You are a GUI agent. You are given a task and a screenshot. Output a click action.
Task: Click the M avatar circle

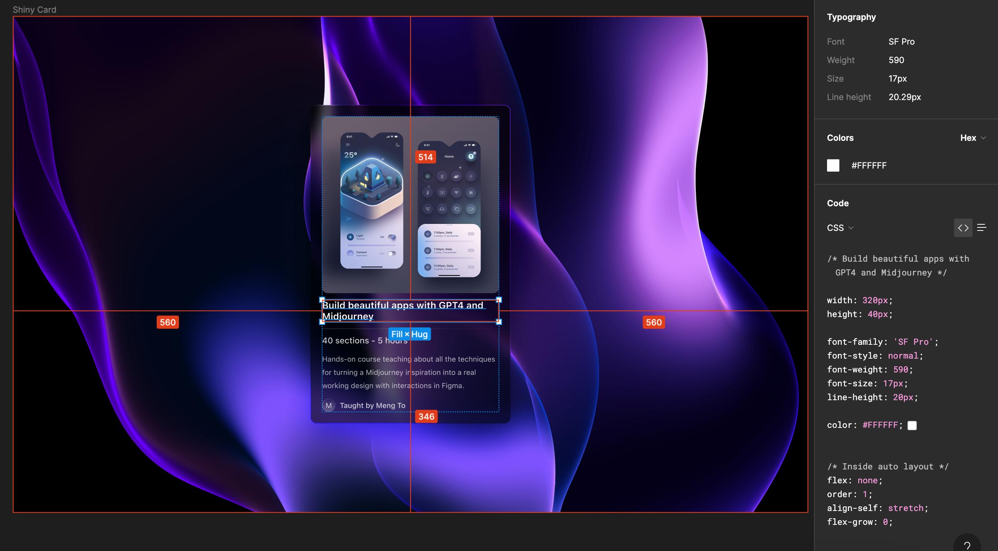(328, 406)
